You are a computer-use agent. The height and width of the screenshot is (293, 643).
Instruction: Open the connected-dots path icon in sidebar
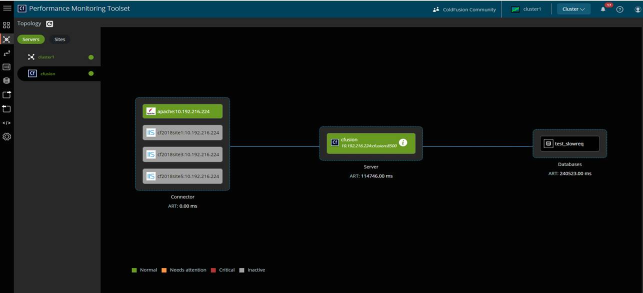(x=6, y=53)
